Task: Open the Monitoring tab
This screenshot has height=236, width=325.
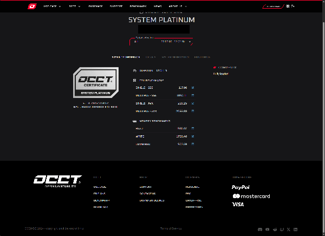Action: click(x=202, y=57)
